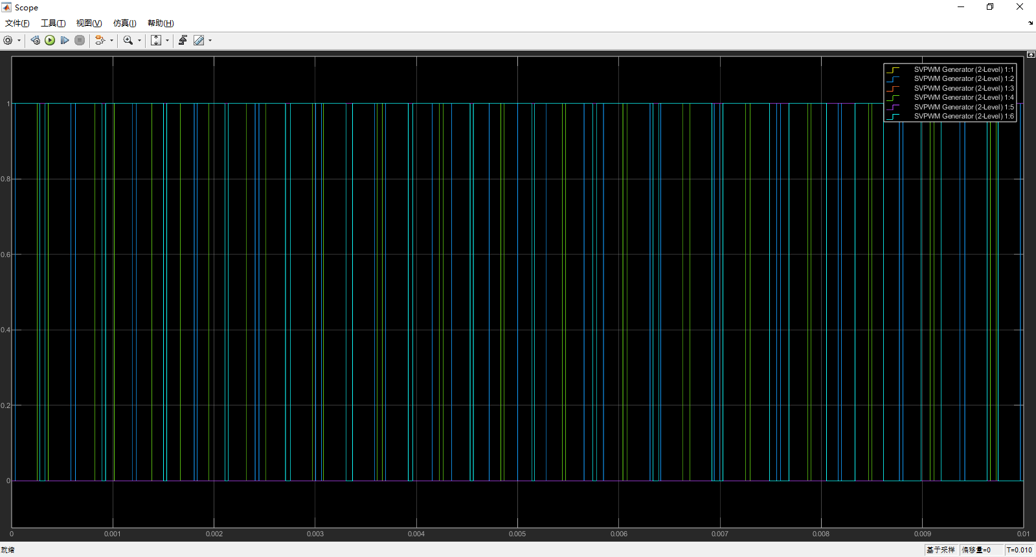Image resolution: width=1036 pixels, height=557 pixels.
Task: Select the zoom in tool
Action: [128, 40]
